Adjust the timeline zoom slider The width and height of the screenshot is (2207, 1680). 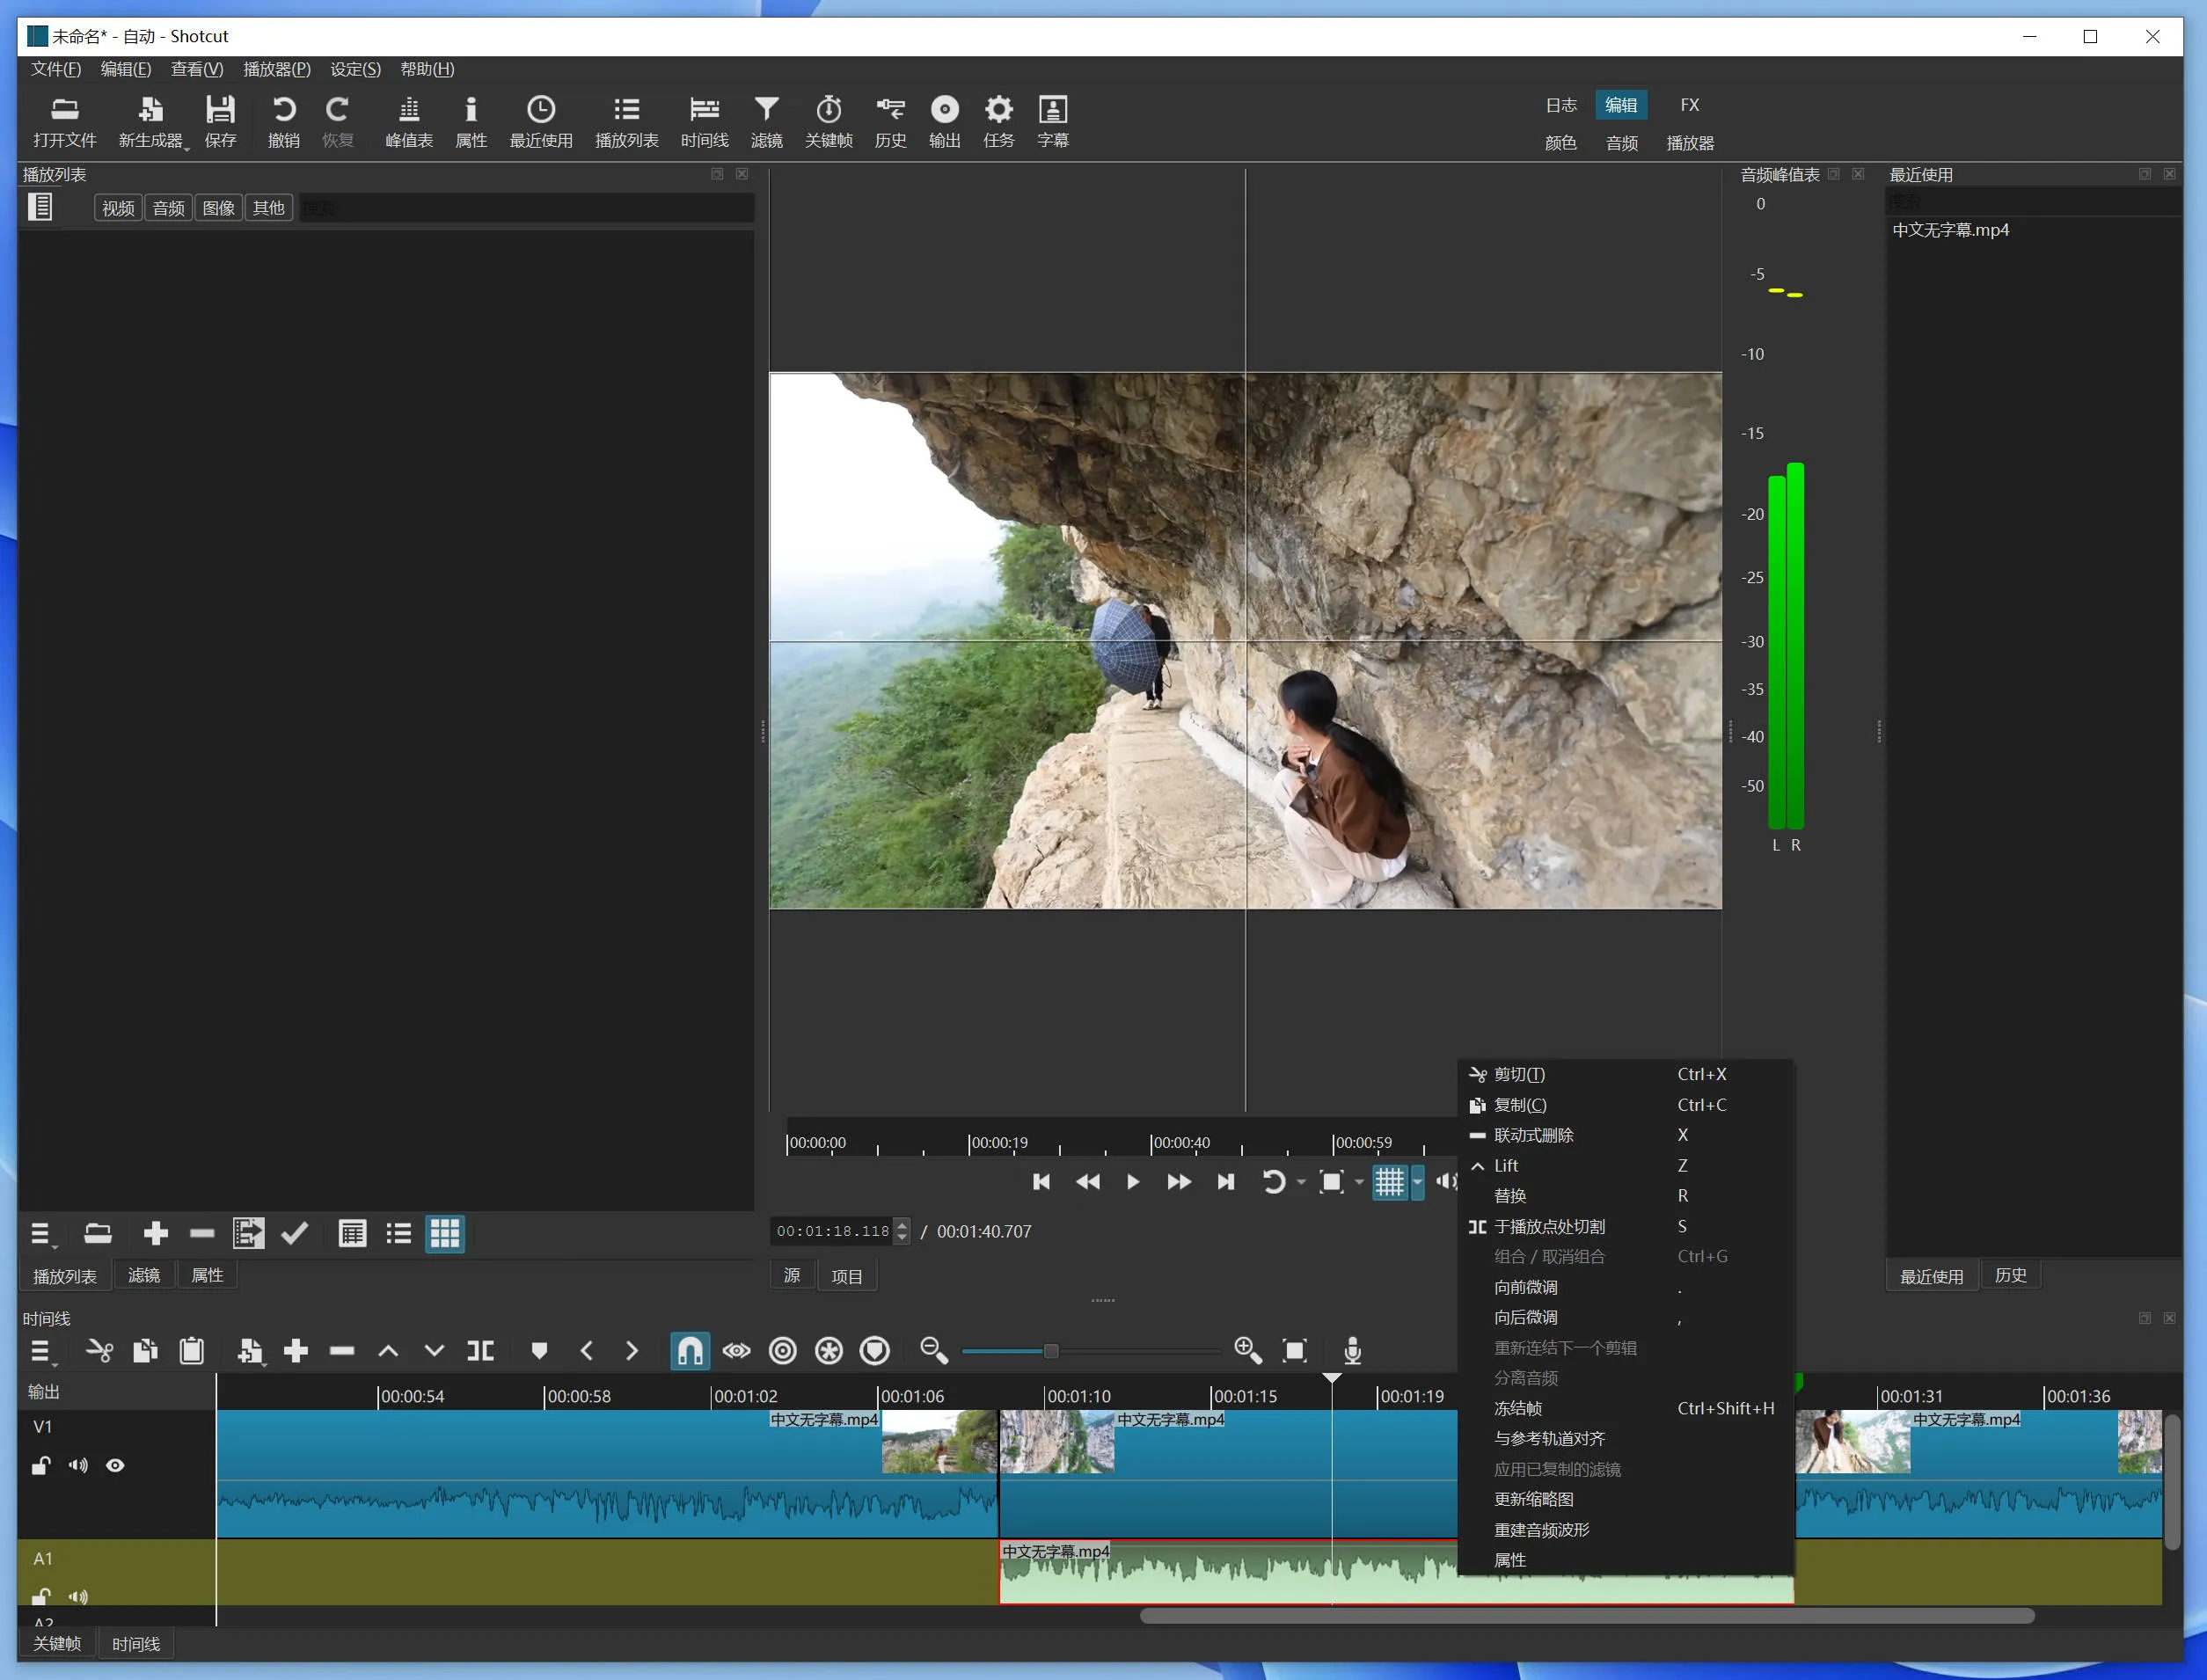pyautogui.click(x=1050, y=1350)
